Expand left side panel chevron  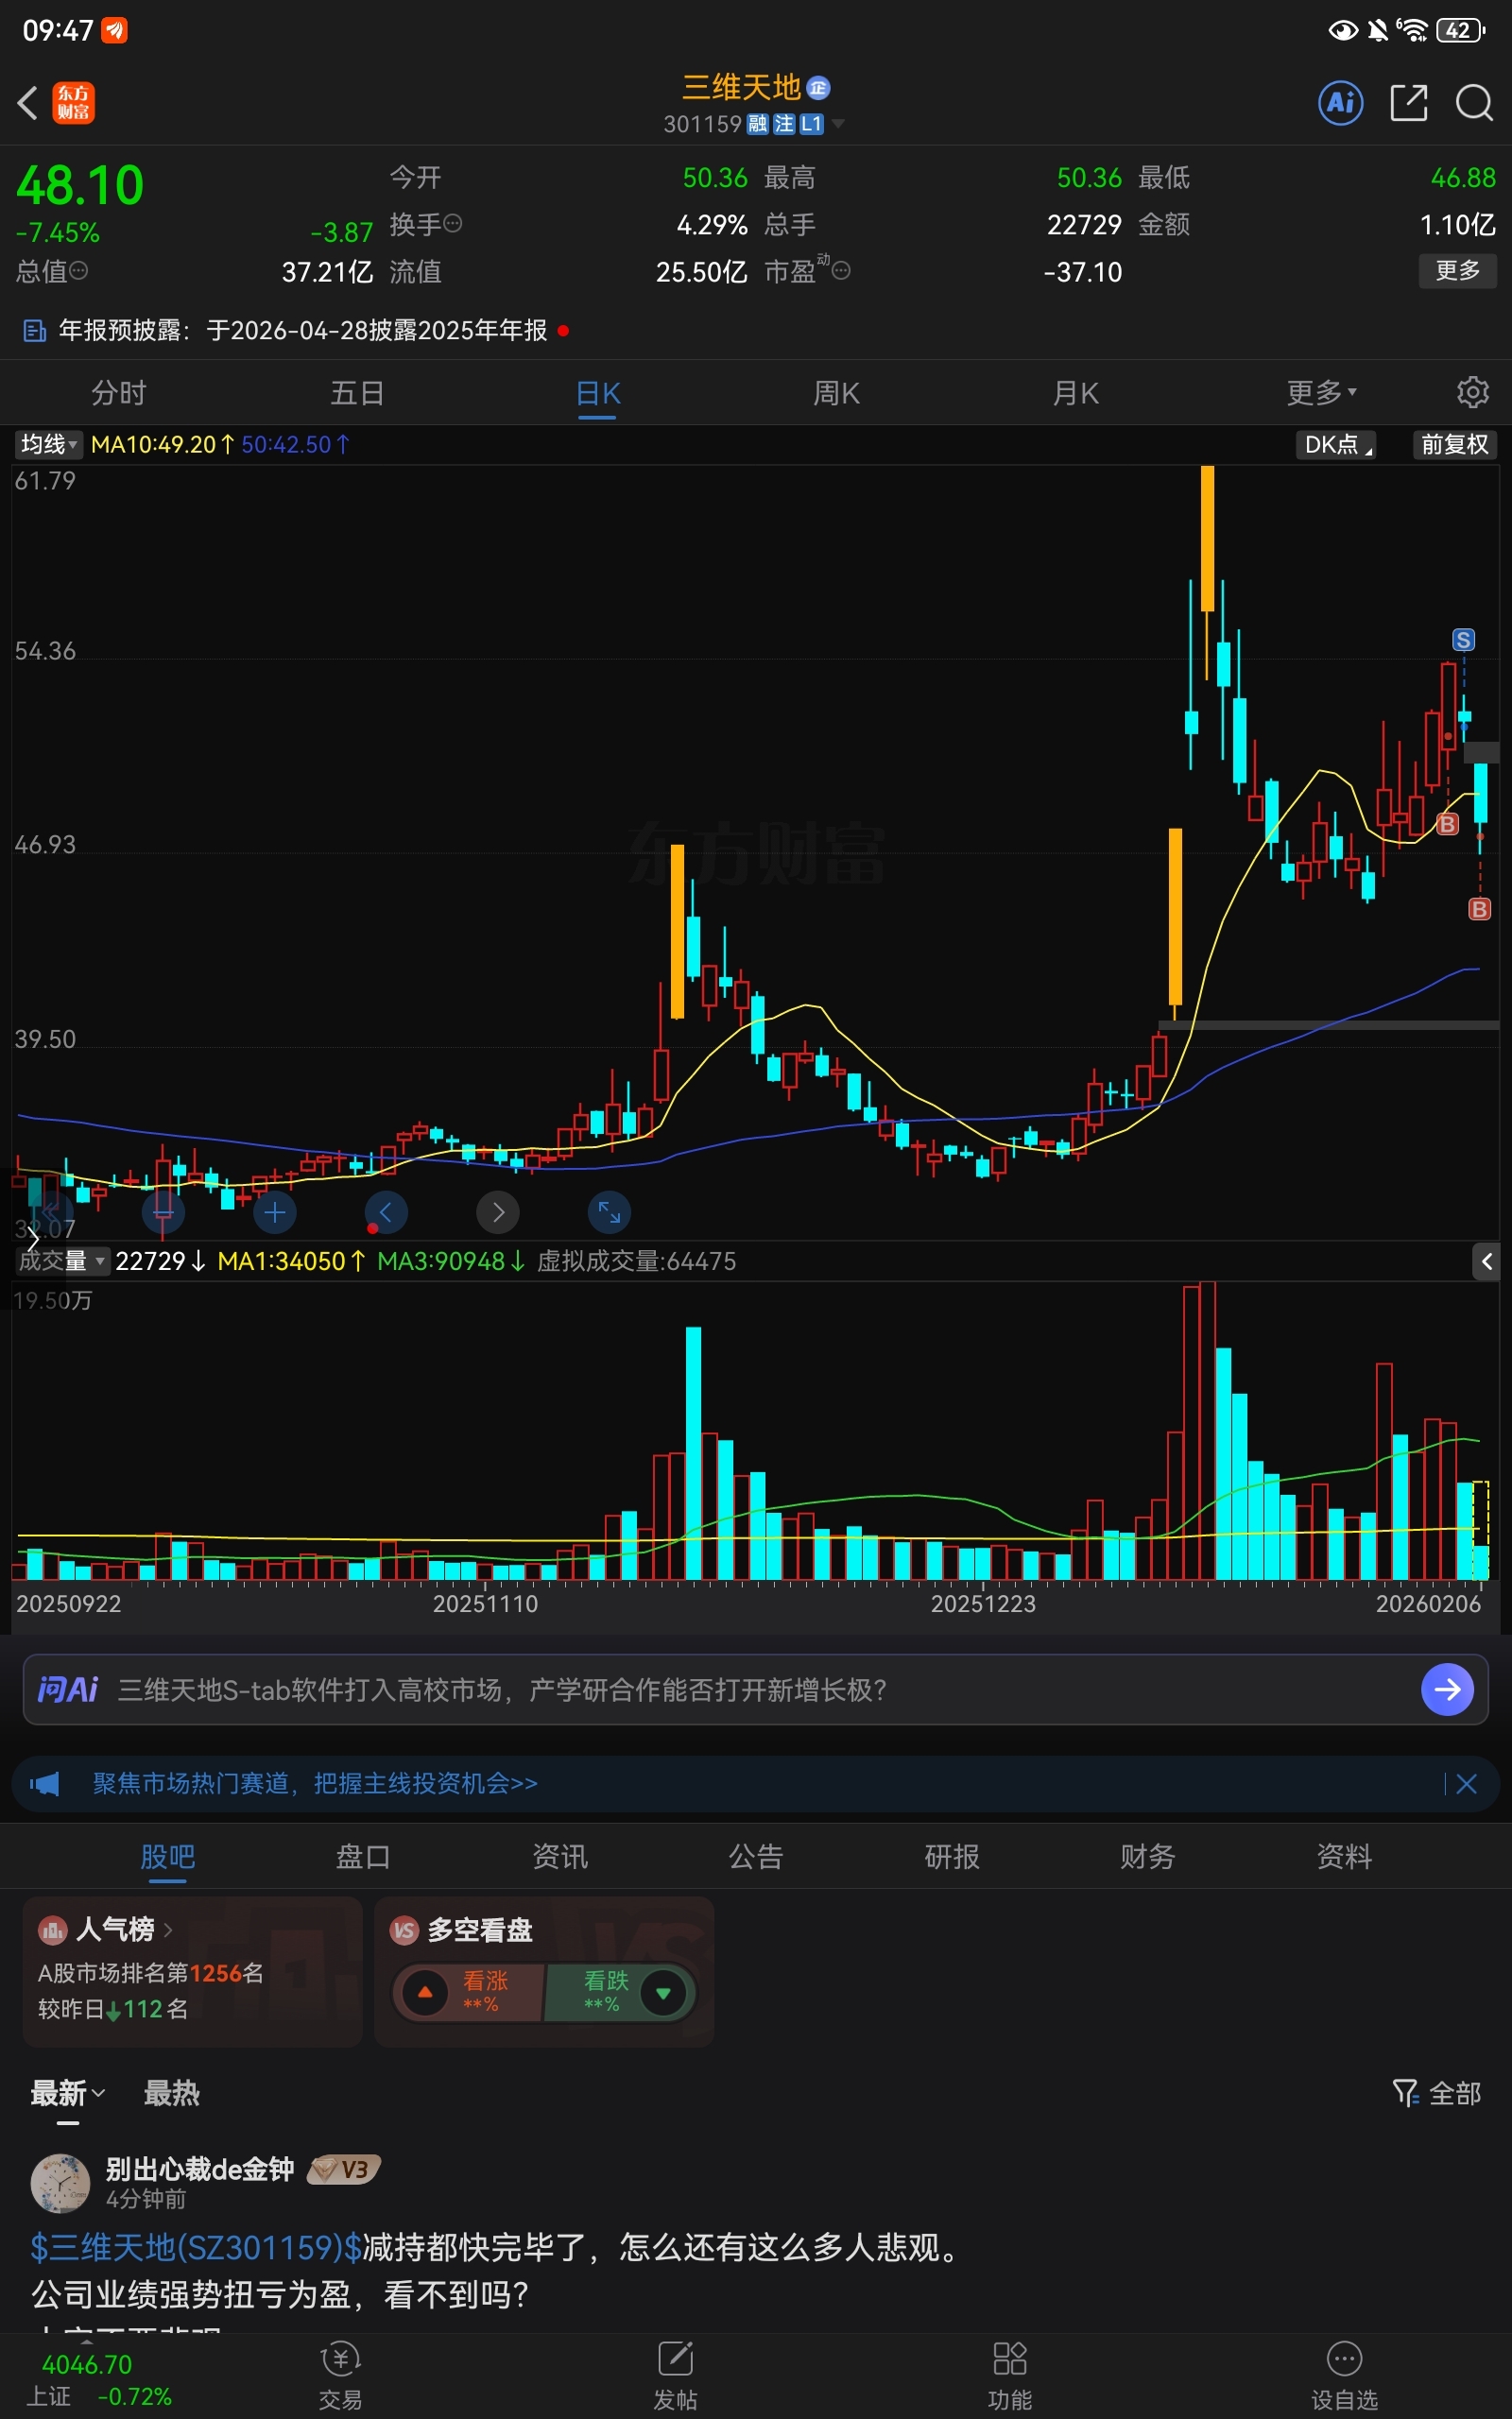[33, 1239]
